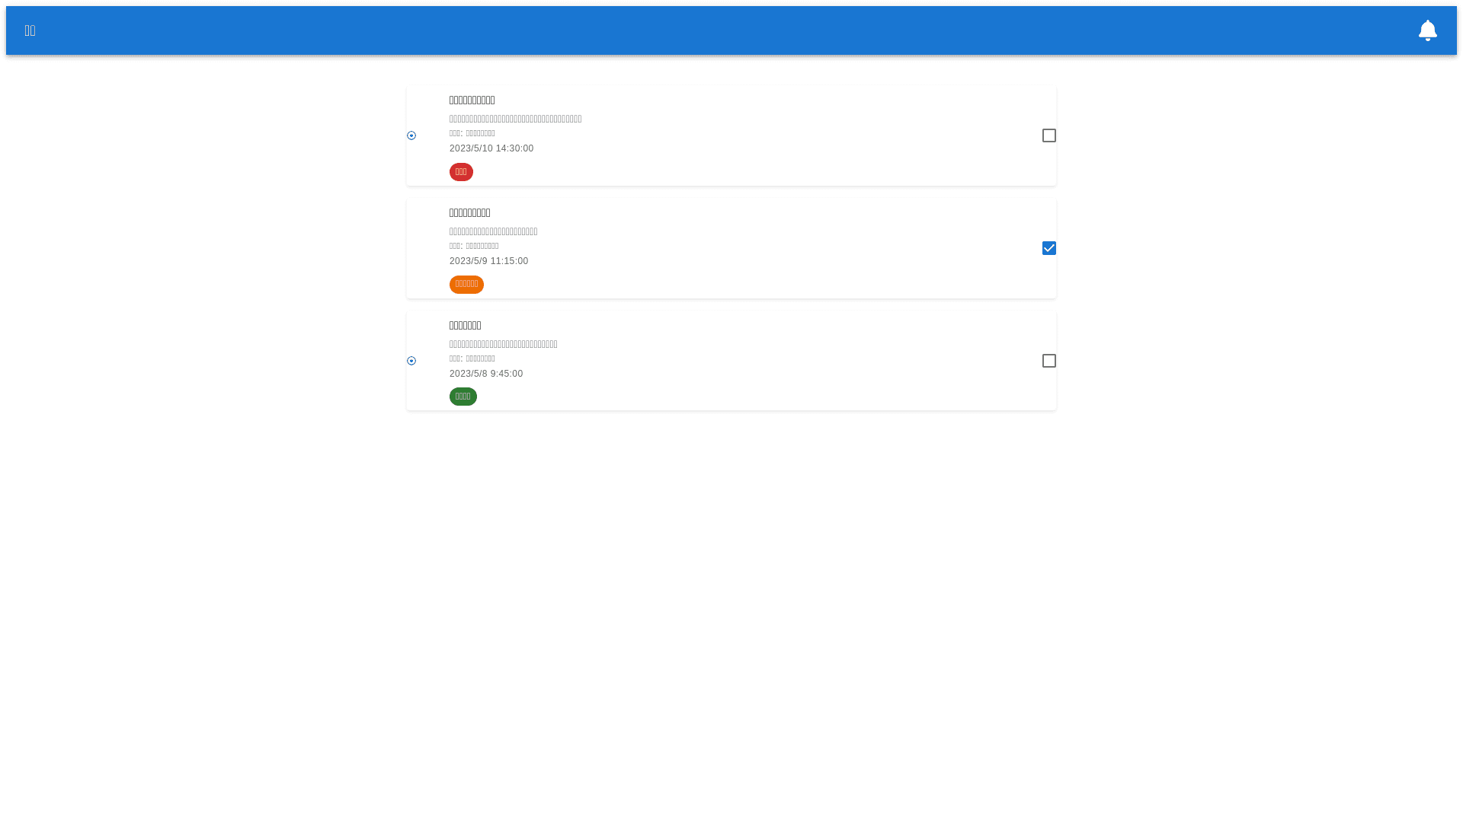Click the gray description text of the second notification

pyautogui.click(x=493, y=232)
